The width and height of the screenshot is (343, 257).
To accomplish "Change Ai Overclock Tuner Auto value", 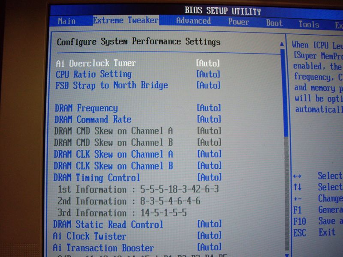I will (208, 63).
